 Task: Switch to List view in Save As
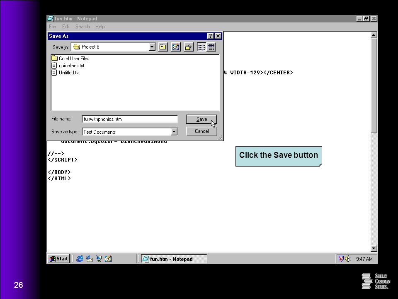[x=201, y=47]
